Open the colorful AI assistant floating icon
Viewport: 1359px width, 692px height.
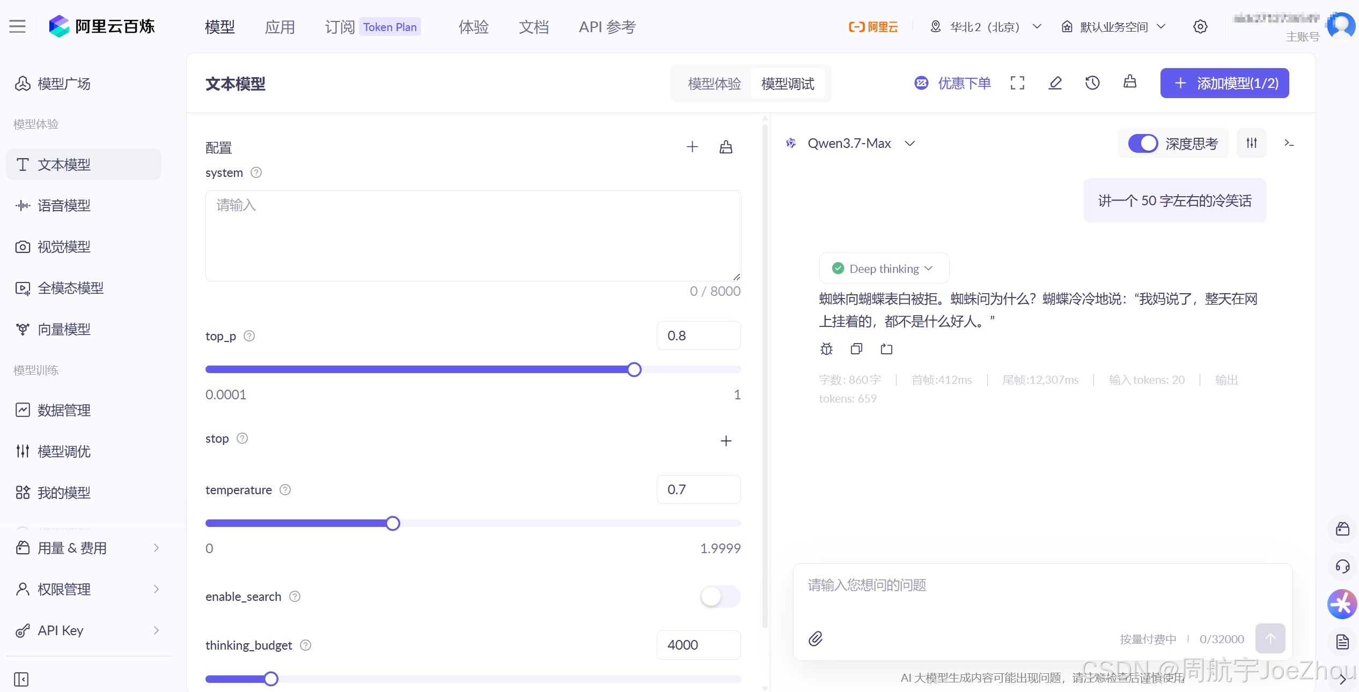[1342, 604]
